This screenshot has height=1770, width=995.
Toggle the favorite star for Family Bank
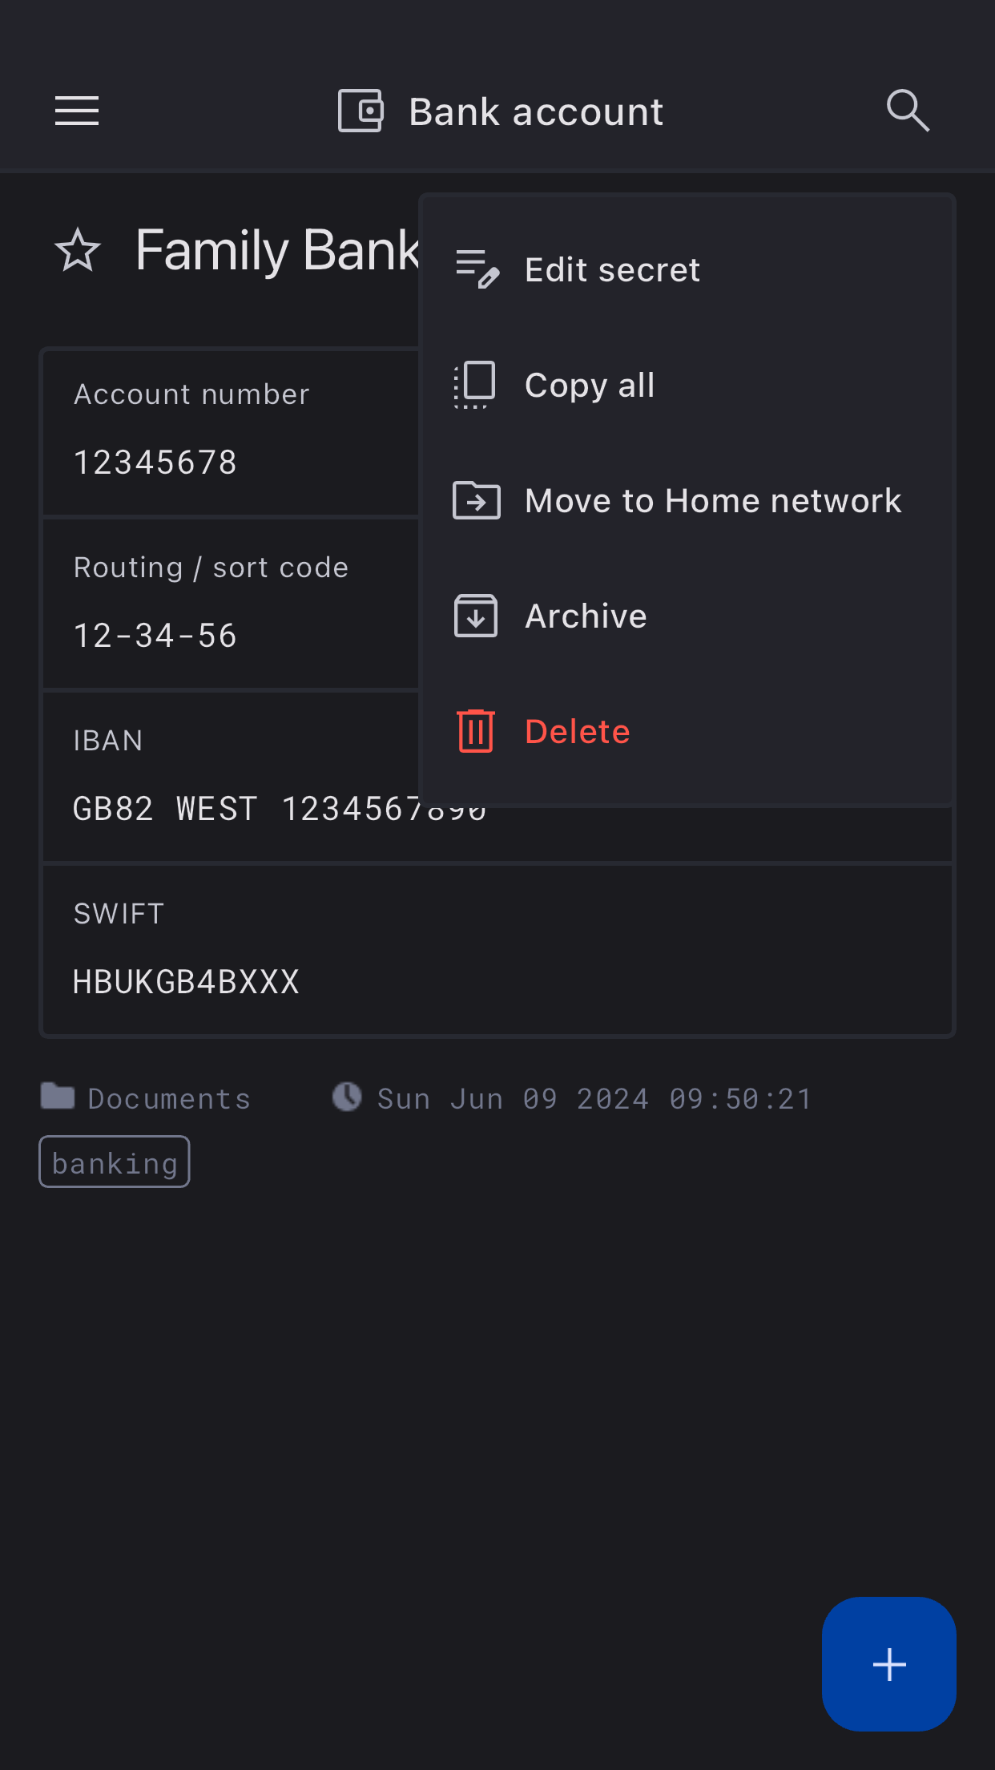coord(78,250)
